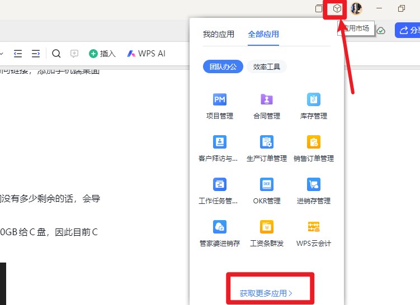Select the 团队办公 category pill
The height and width of the screenshot is (305, 420).
click(223, 66)
